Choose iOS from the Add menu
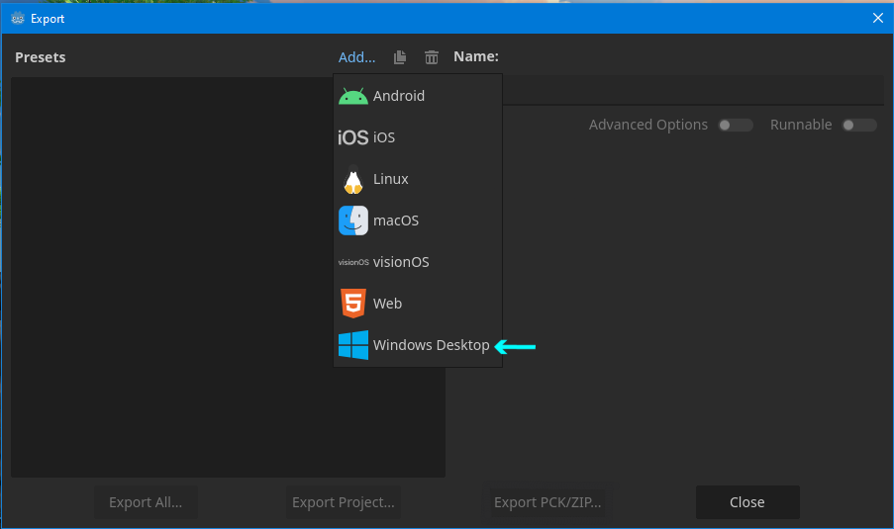Screen dimensions: 894x529 click(x=418, y=137)
